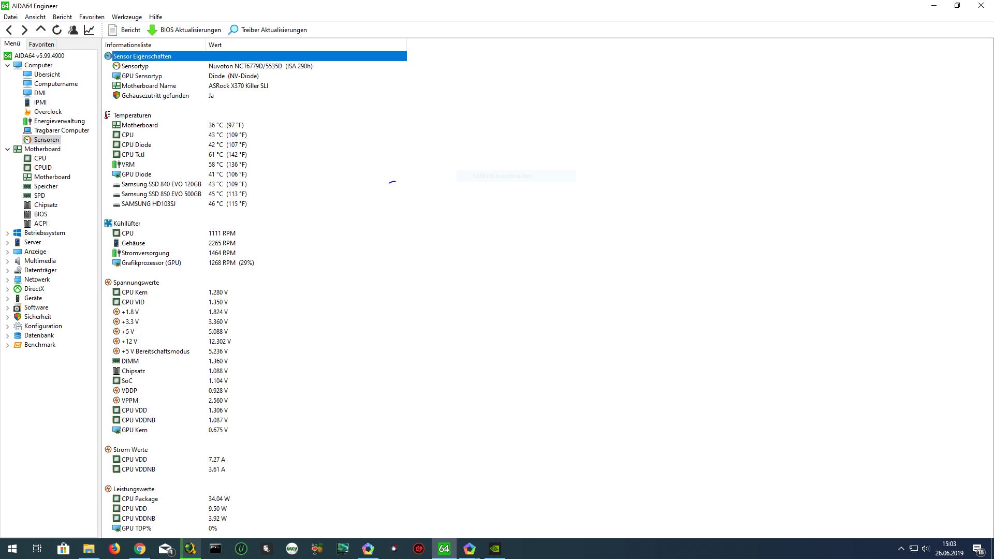Expand the Server node
Viewport: 994px width, 559px height.
[x=7, y=242]
